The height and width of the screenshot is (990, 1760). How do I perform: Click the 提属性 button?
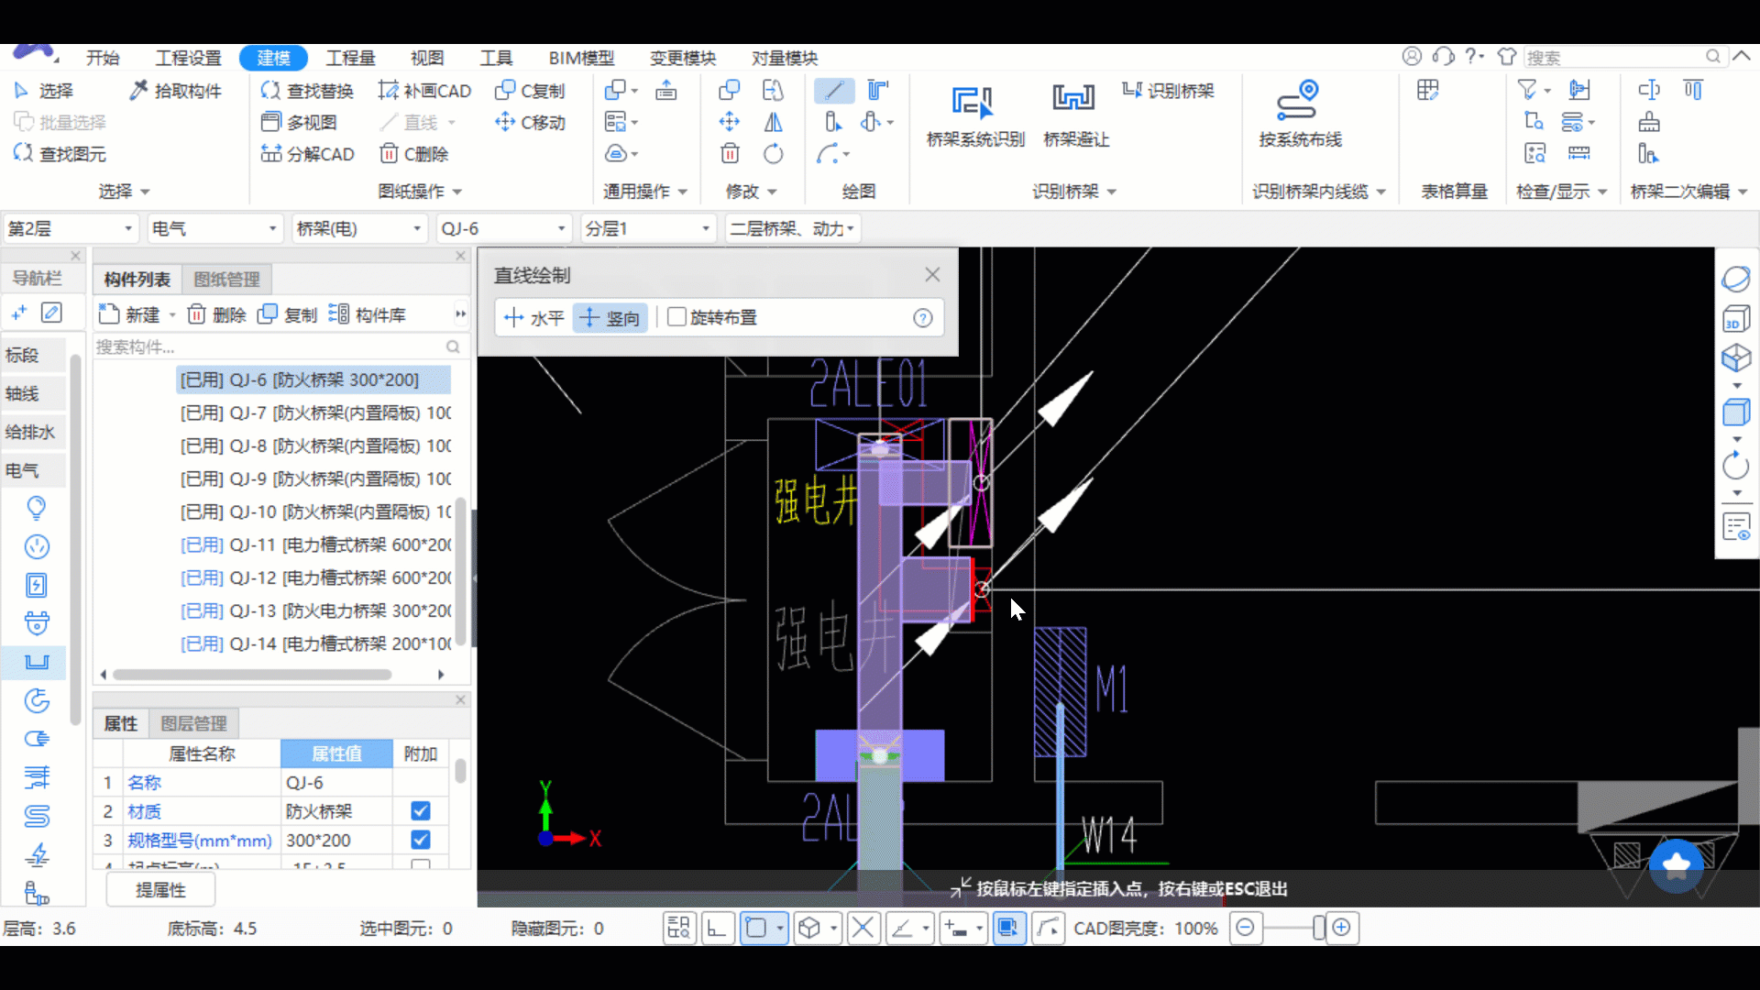[x=160, y=890]
